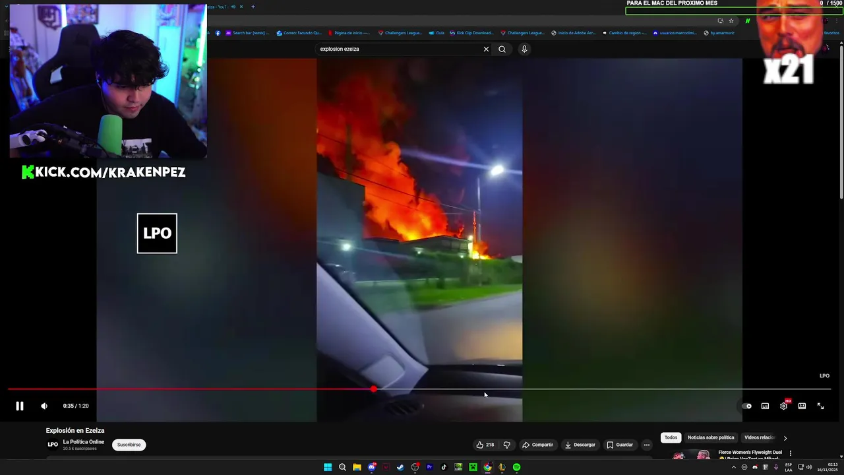Open the Facebook bookmark icon

point(218,33)
